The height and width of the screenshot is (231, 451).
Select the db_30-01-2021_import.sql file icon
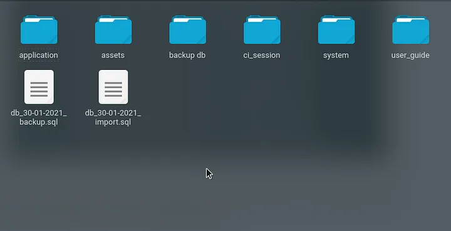pos(113,87)
